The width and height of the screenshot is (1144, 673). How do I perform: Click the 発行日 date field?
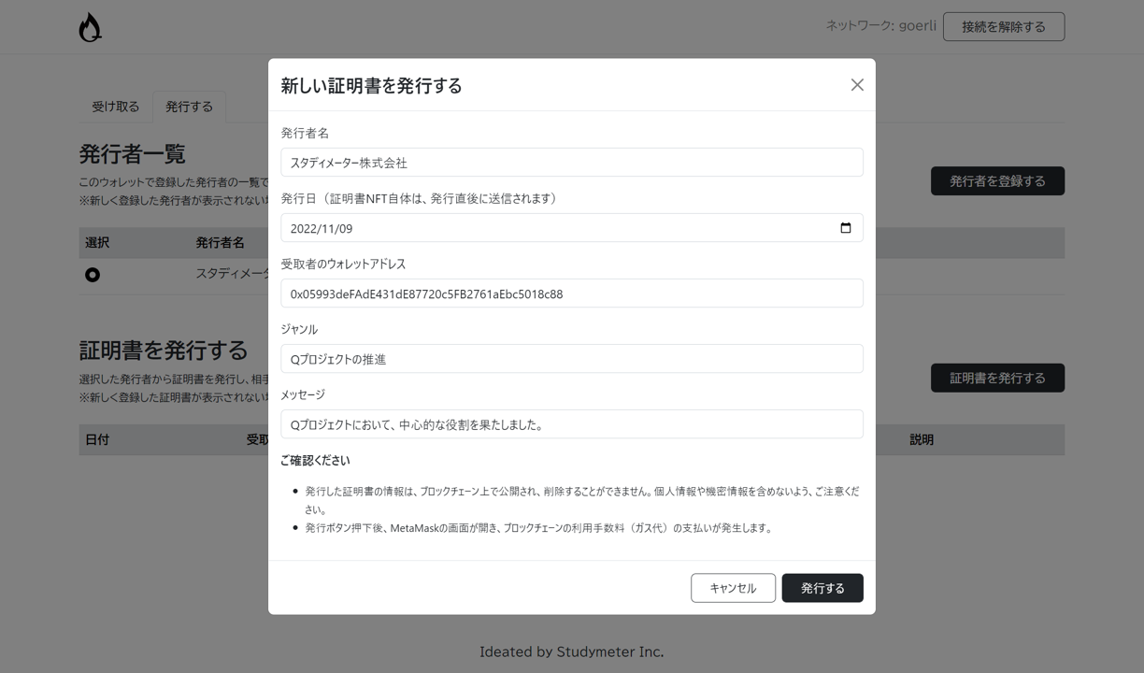tap(561, 227)
